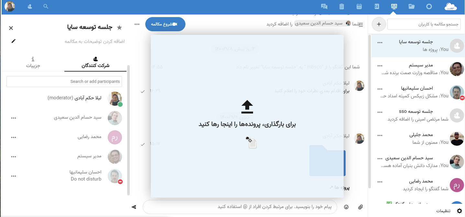Image resolution: width=465 pixels, height=217 pixels.
Task: Click avatar of participant سید حسام الدین سعیدی
Action: [x=115, y=118]
